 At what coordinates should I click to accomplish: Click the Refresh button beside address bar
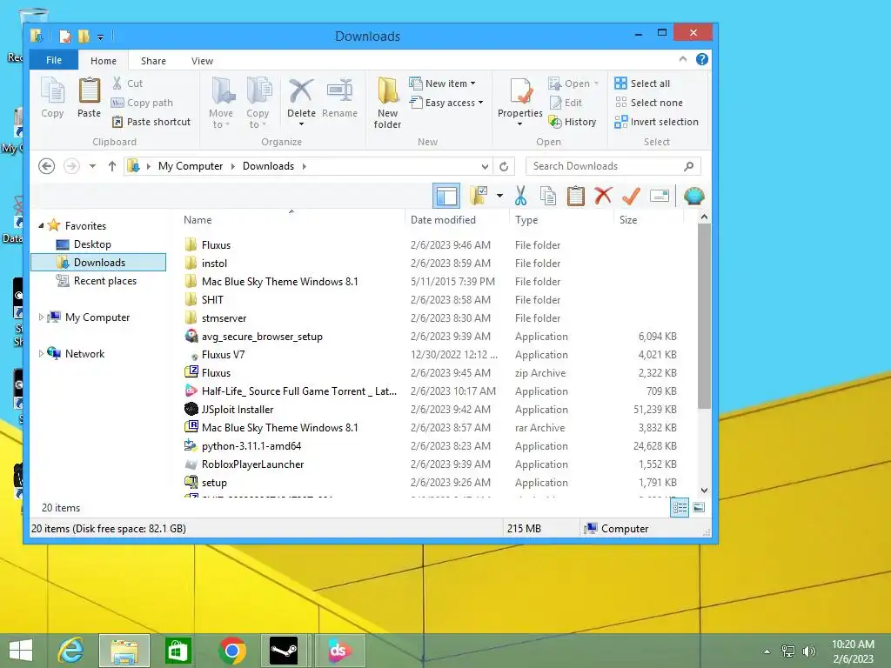(x=504, y=166)
